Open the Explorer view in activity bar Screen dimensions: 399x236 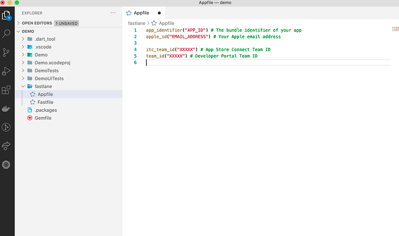tap(6, 15)
